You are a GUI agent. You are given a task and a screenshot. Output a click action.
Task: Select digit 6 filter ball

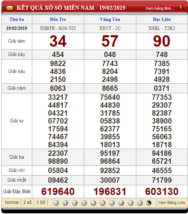(x=112, y=203)
